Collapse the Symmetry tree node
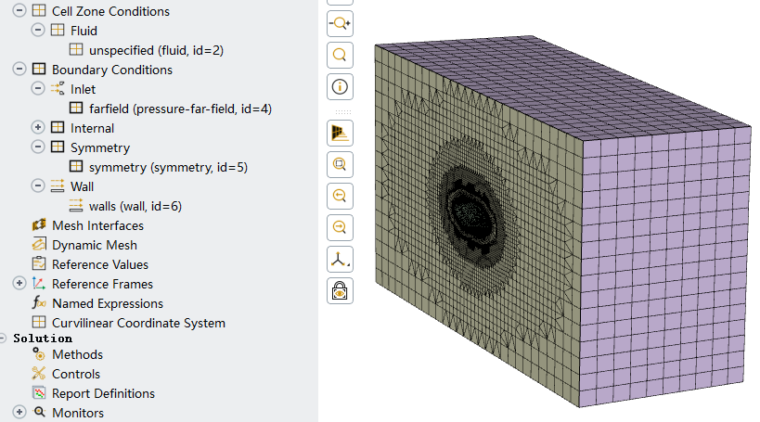This screenshot has width=760, height=422. pos(38,147)
